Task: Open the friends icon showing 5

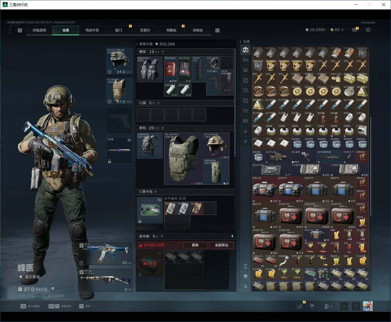Action: tap(328, 306)
